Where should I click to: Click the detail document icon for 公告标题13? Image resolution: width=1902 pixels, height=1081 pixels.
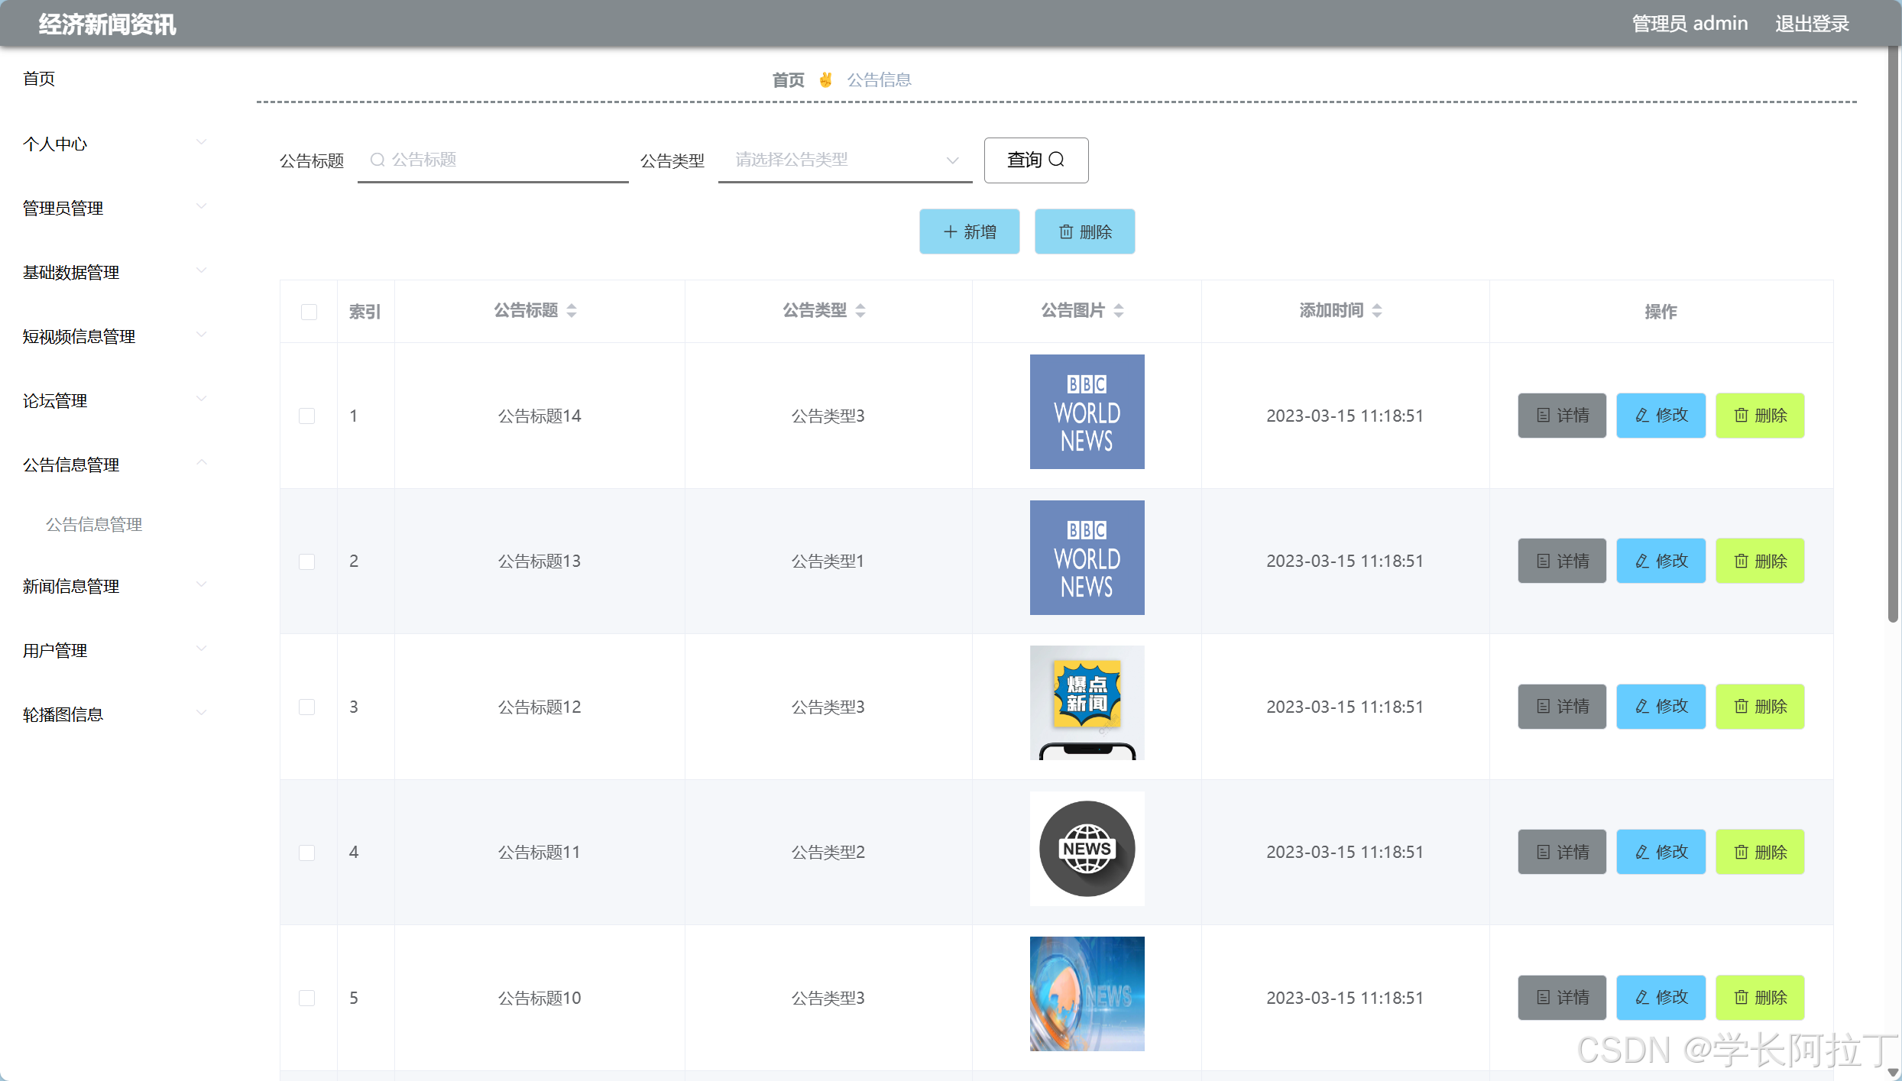[1543, 560]
